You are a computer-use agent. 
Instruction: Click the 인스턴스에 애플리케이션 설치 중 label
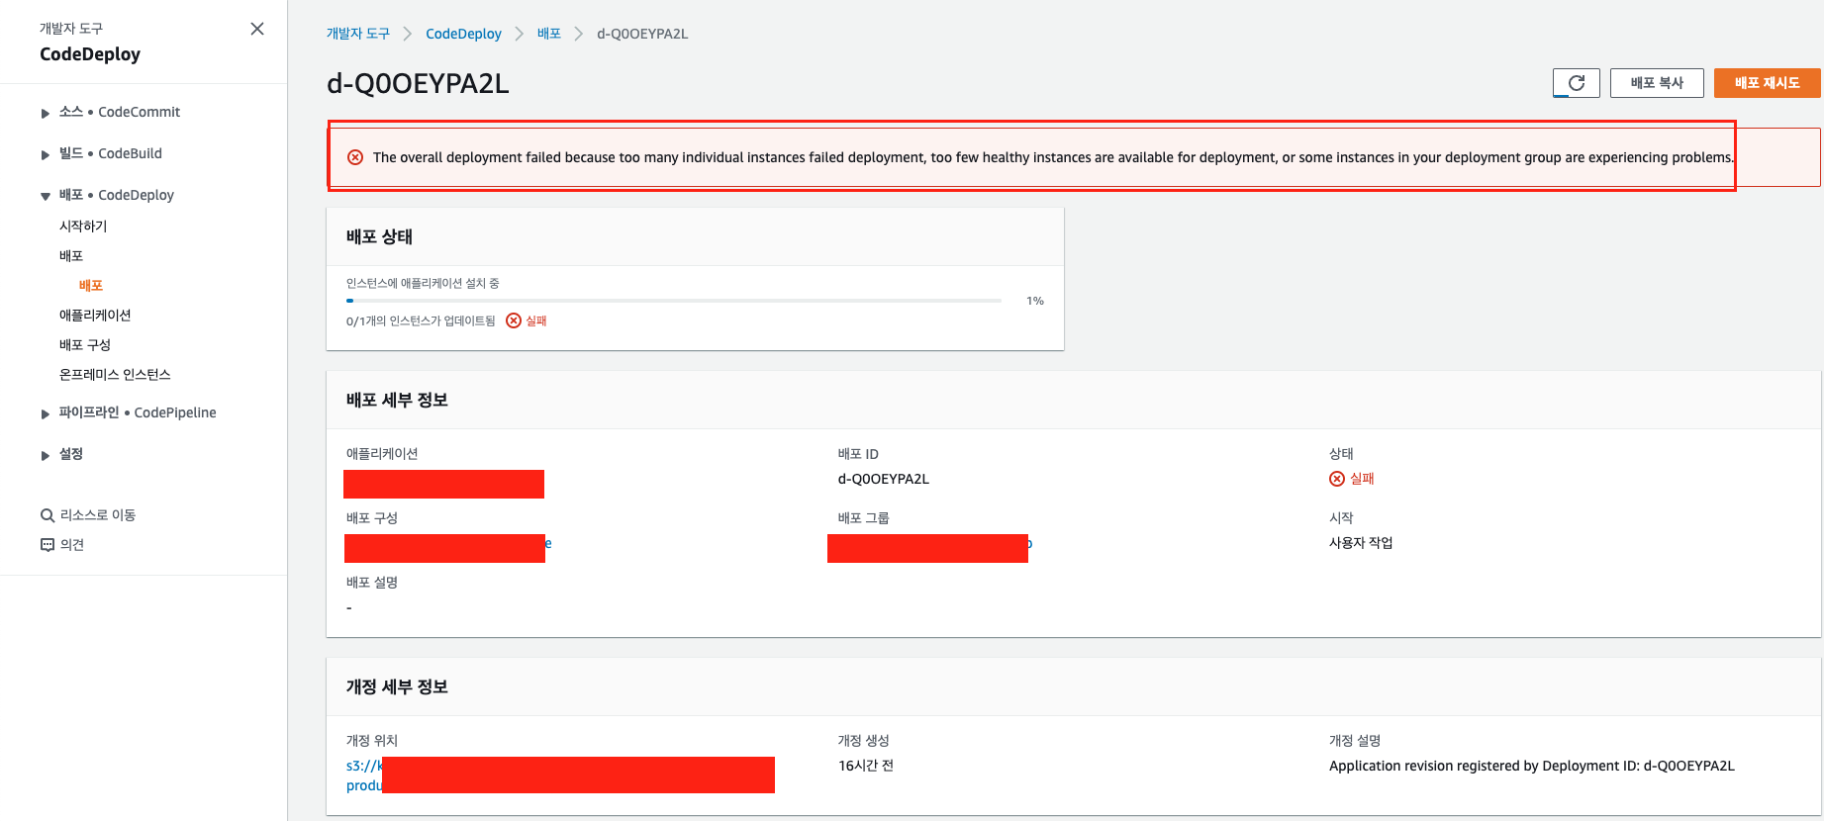[x=423, y=284]
